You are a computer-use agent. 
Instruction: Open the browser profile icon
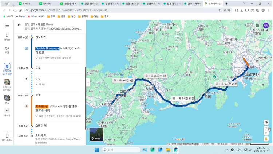tap(263, 10)
